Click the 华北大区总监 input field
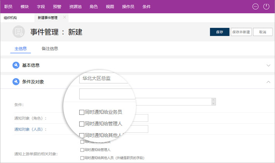 103,78
